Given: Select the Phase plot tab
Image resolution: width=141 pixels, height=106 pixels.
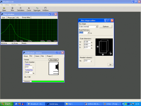Looking at the screenshot, I should click(11, 18).
